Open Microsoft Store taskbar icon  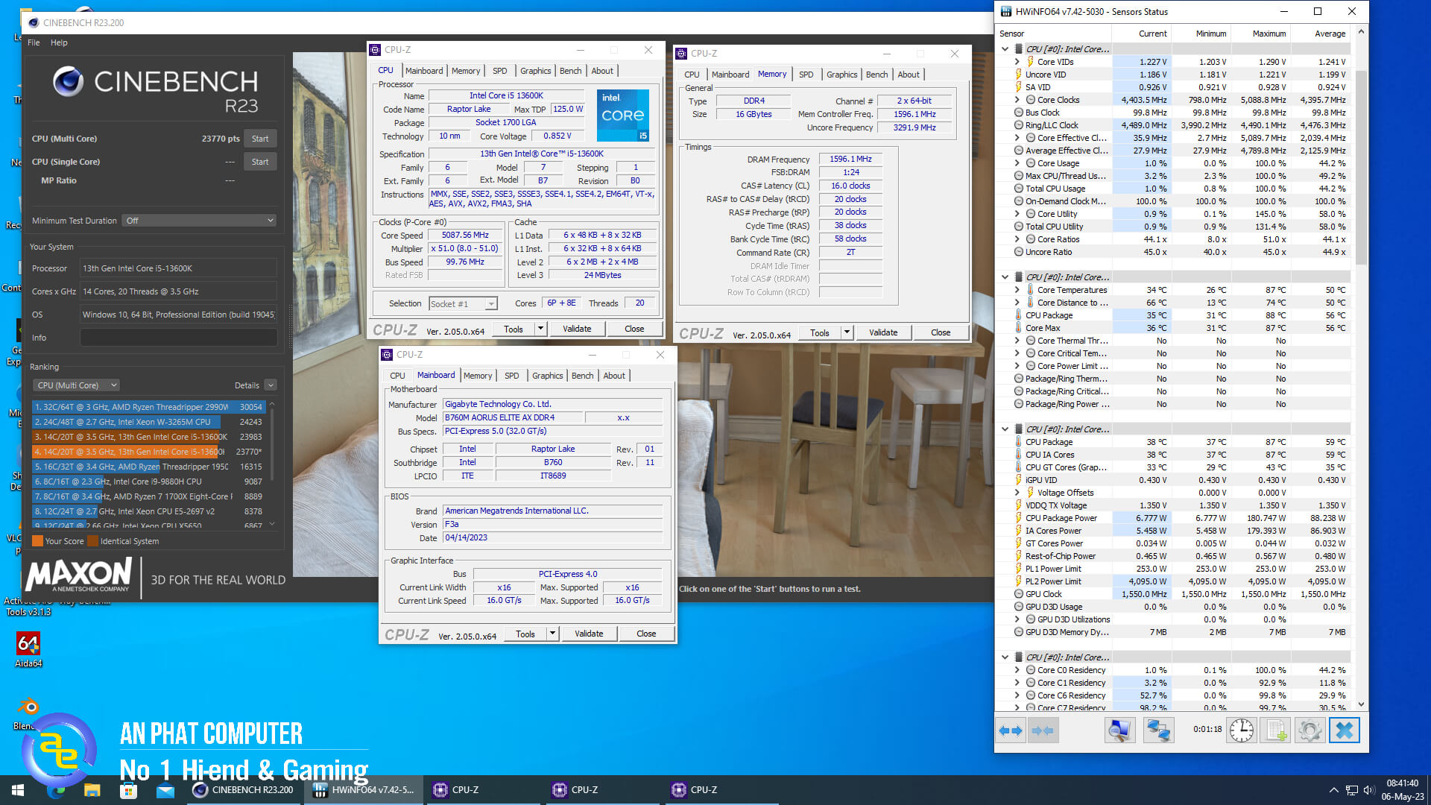point(128,790)
